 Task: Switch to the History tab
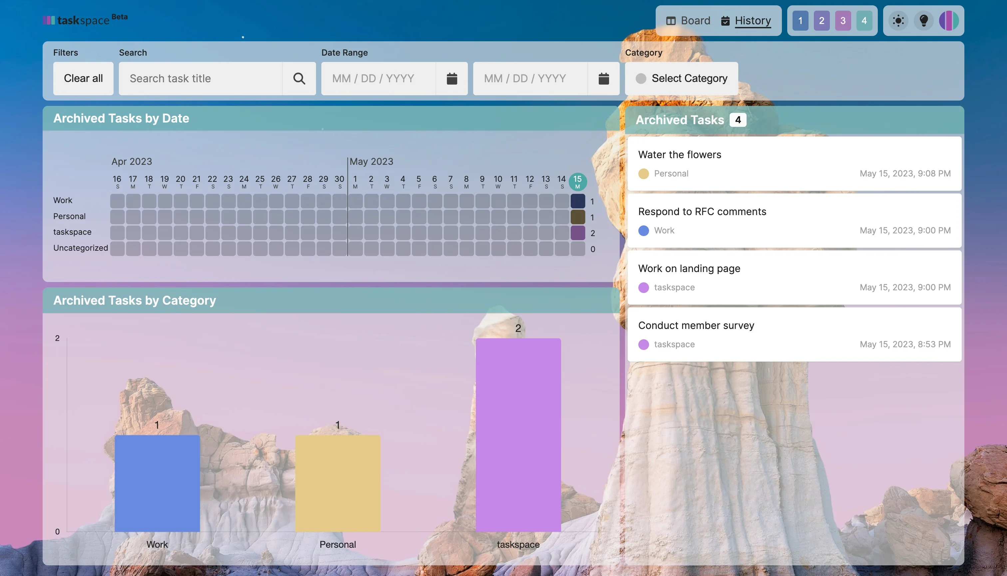pyautogui.click(x=752, y=21)
